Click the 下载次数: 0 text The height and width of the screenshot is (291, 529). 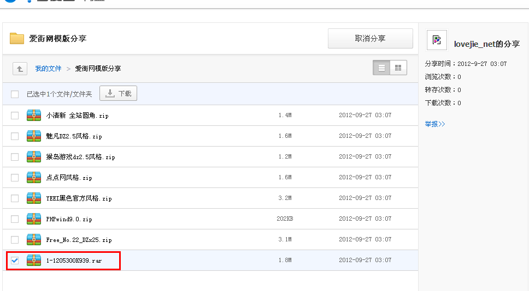point(443,103)
